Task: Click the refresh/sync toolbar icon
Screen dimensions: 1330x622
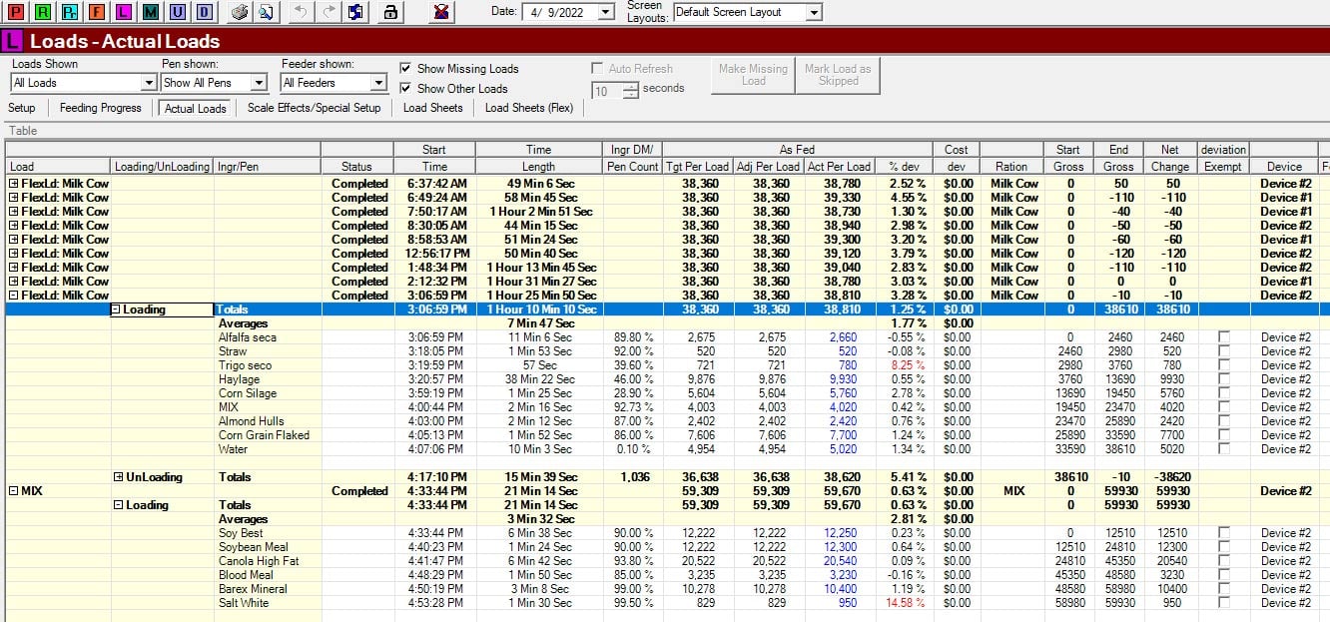Action: (355, 13)
